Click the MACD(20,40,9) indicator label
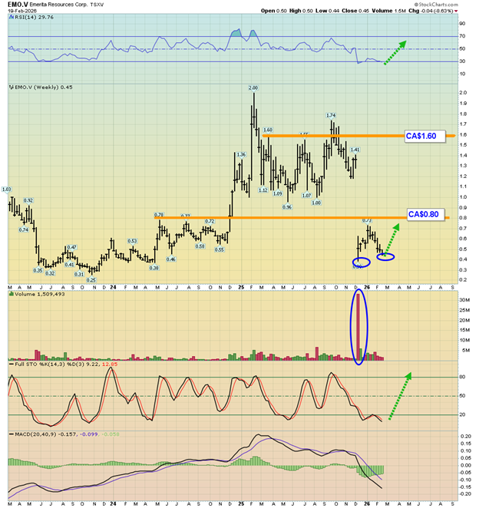 pyautogui.click(x=31, y=435)
